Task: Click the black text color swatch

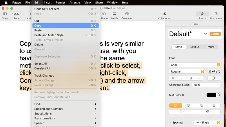Action: point(211,95)
